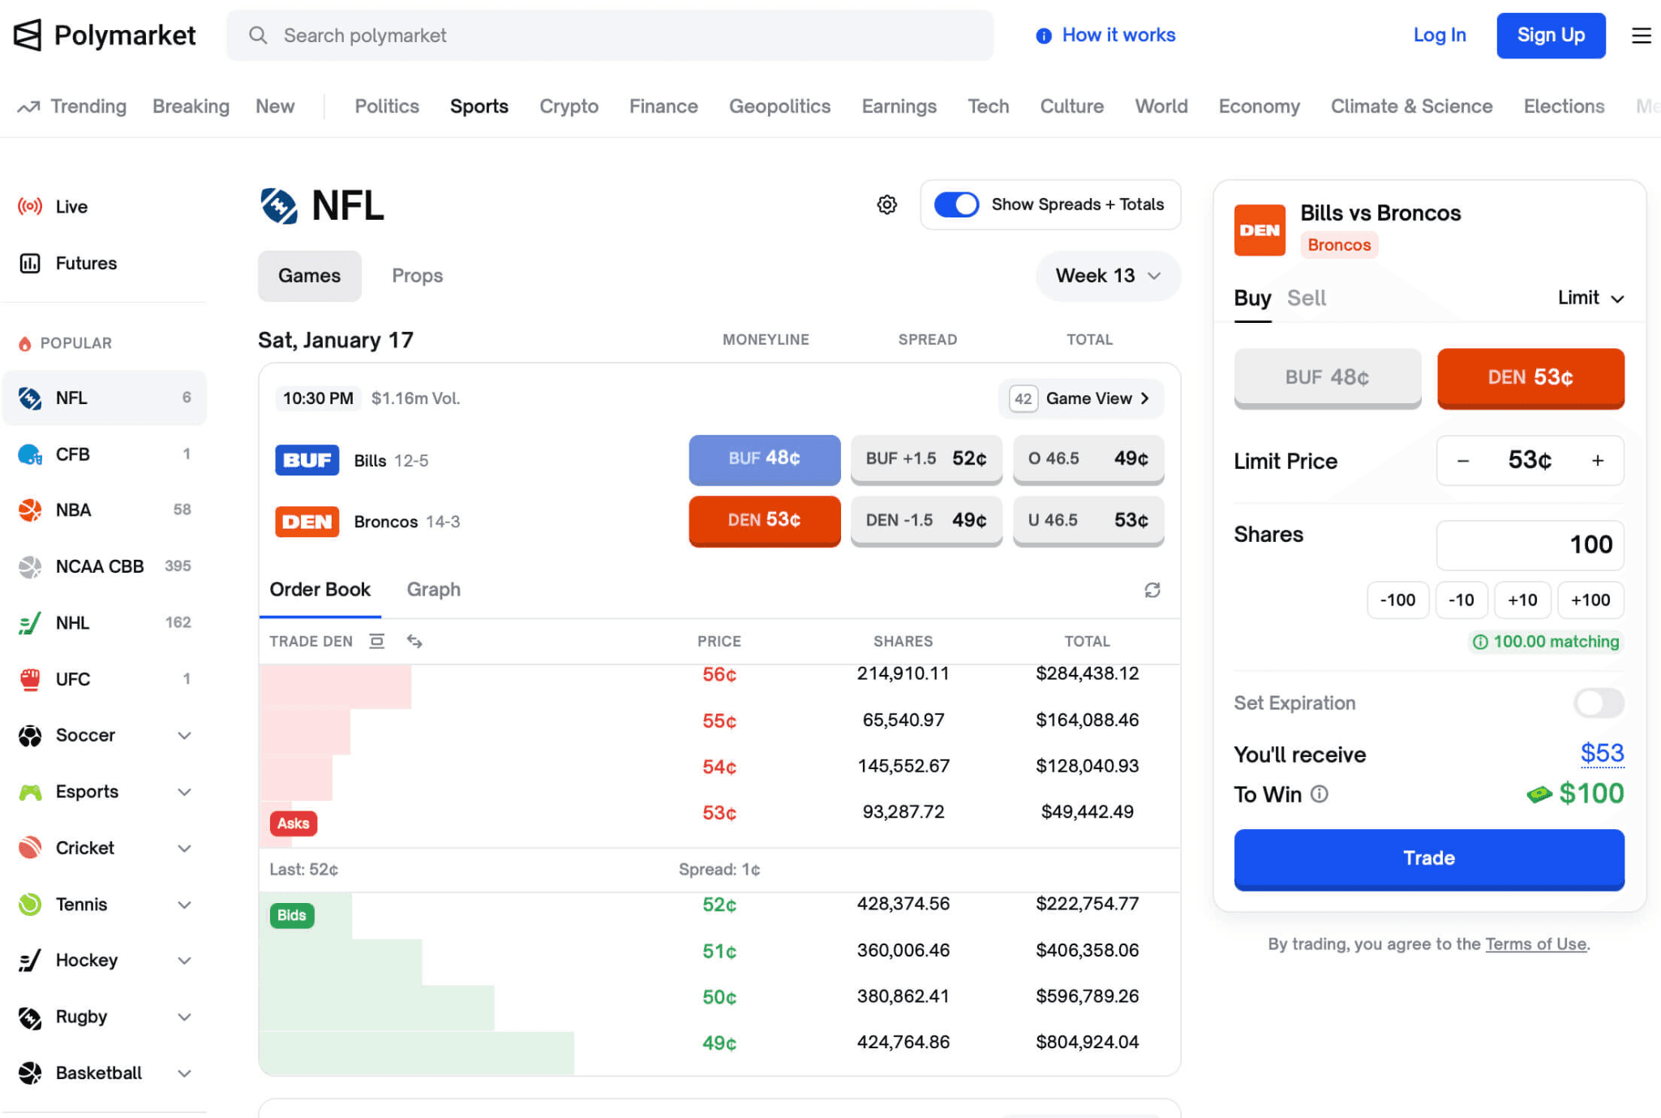Click the Futures chart icon in sidebar
This screenshot has height=1118, width=1661.
tap(30, 263)
